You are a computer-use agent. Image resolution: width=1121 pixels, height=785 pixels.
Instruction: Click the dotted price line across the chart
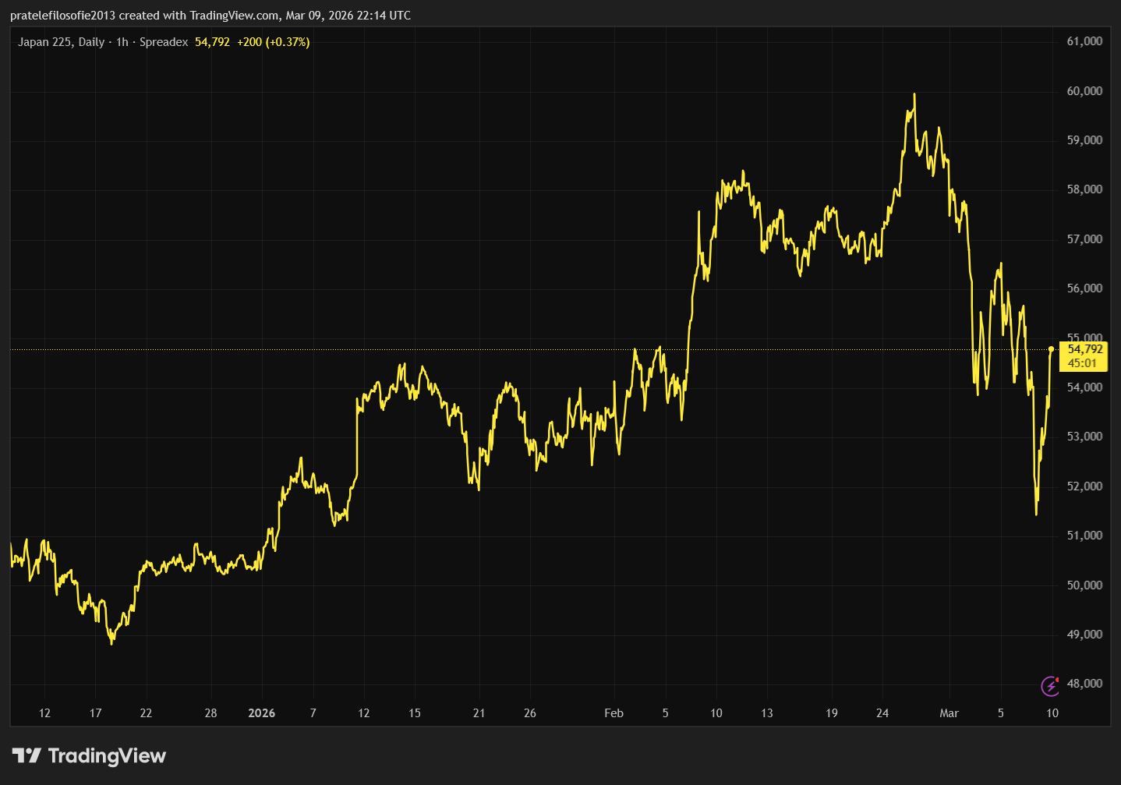coord(468,349)
